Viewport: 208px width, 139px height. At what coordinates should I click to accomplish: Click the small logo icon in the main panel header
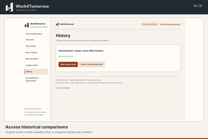[57, 24]
